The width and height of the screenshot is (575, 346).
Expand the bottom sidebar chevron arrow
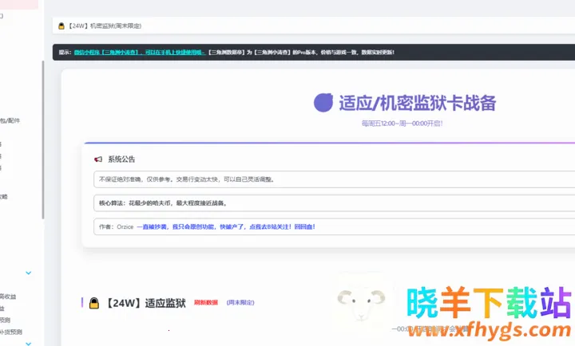[29, 343]
